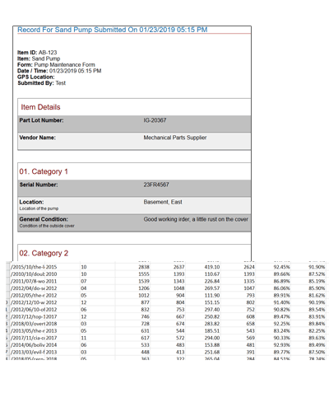Image resolution: width=329 pixels, height=412 pixels.
Task: Click the 'Item: Sand Pump' line
Action: coord(39,59)
